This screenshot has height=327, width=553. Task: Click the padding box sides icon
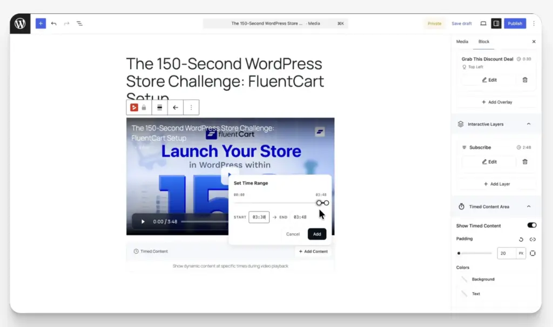pyautogui.click(x=532, y=254)
